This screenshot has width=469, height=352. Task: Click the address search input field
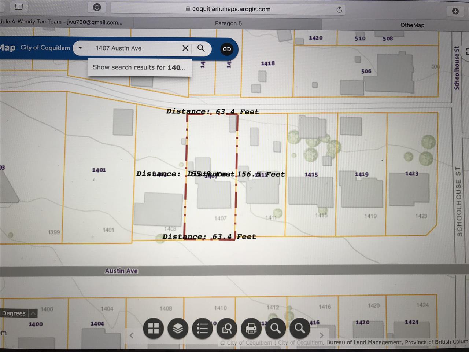click(x=136, y=48)
